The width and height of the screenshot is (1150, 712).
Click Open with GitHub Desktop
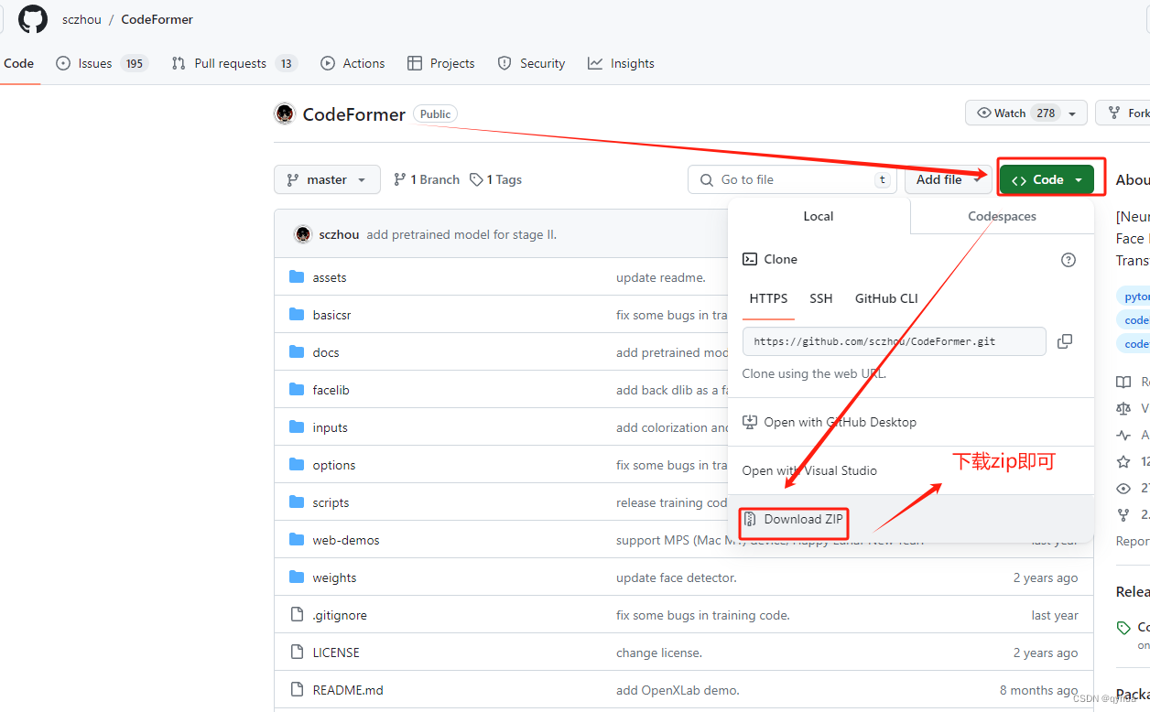911,422
